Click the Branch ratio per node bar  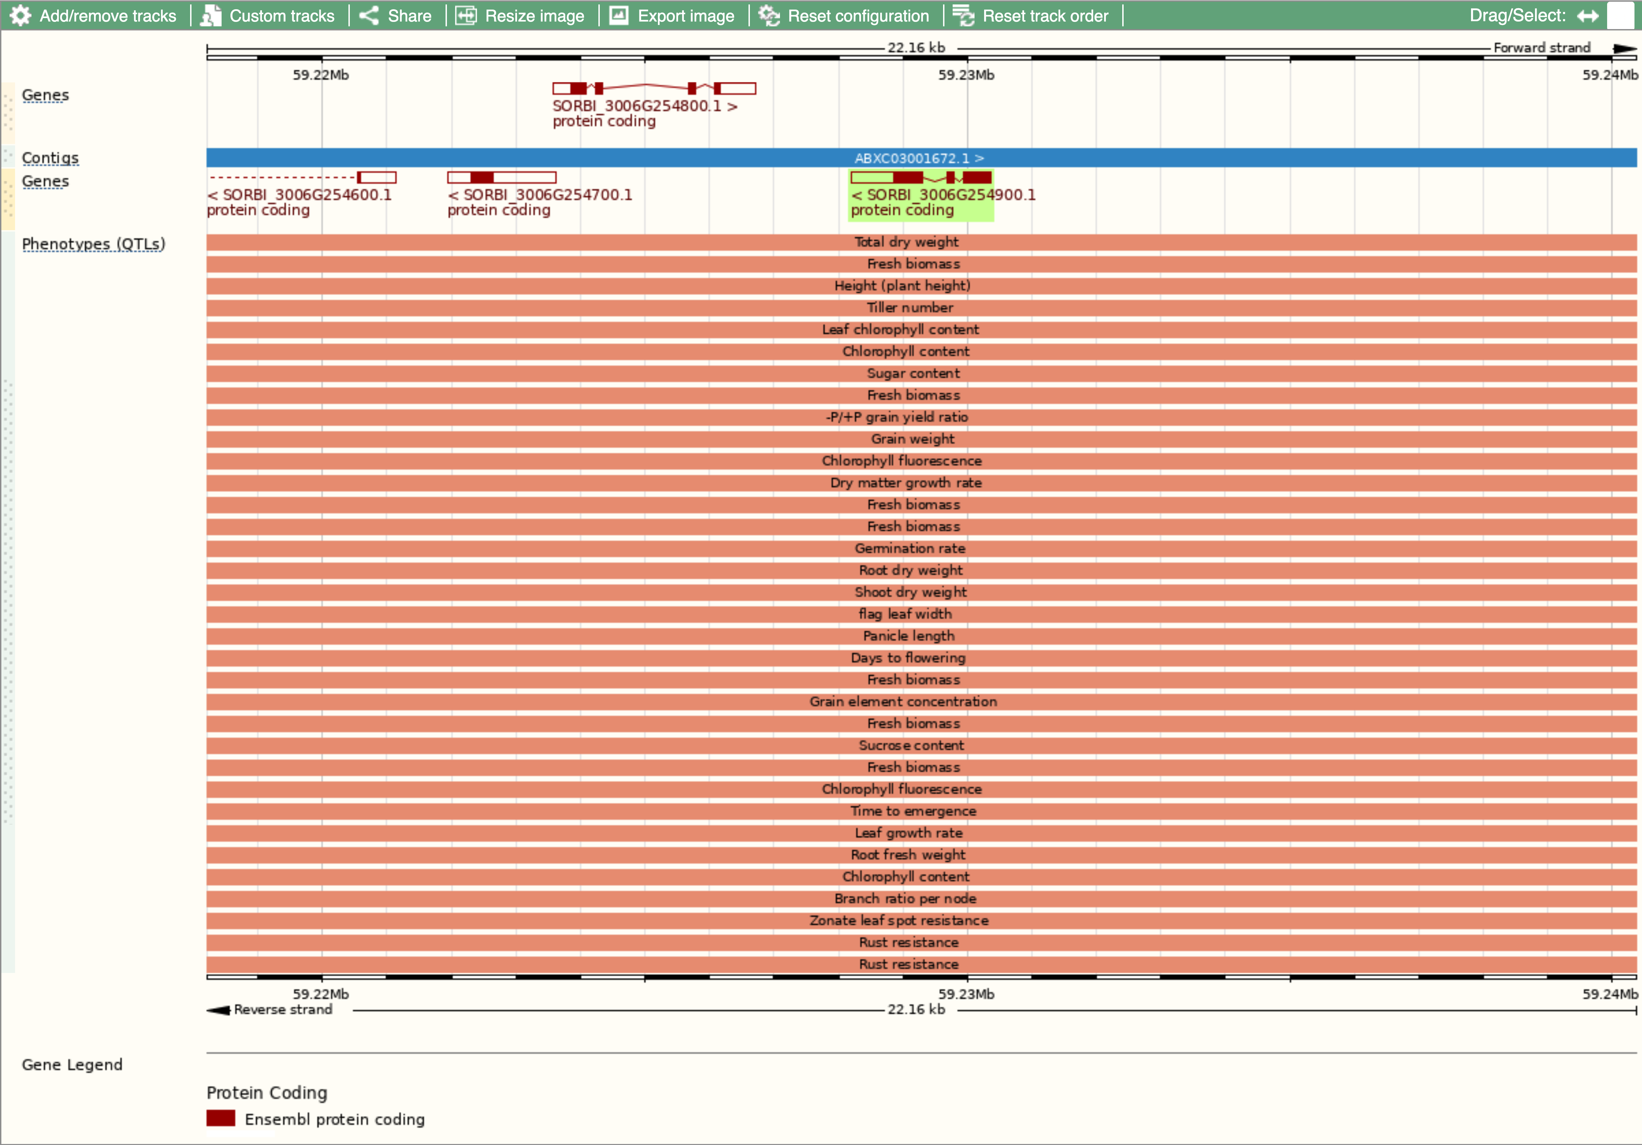coord(921,898)
